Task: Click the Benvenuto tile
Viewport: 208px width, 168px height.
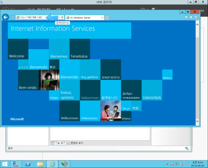Action: click(x=39, y=59)
